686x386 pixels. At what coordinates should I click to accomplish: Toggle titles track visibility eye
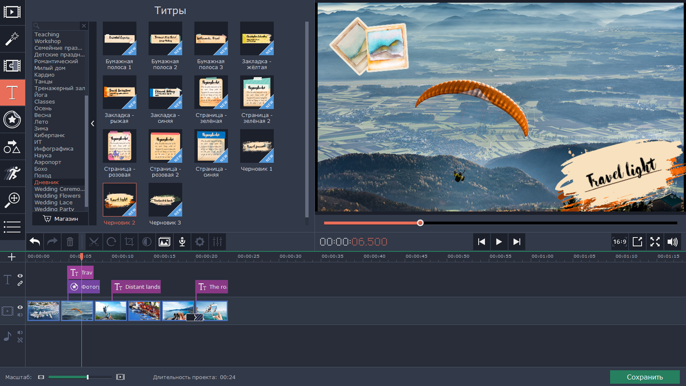coord(20,276)
